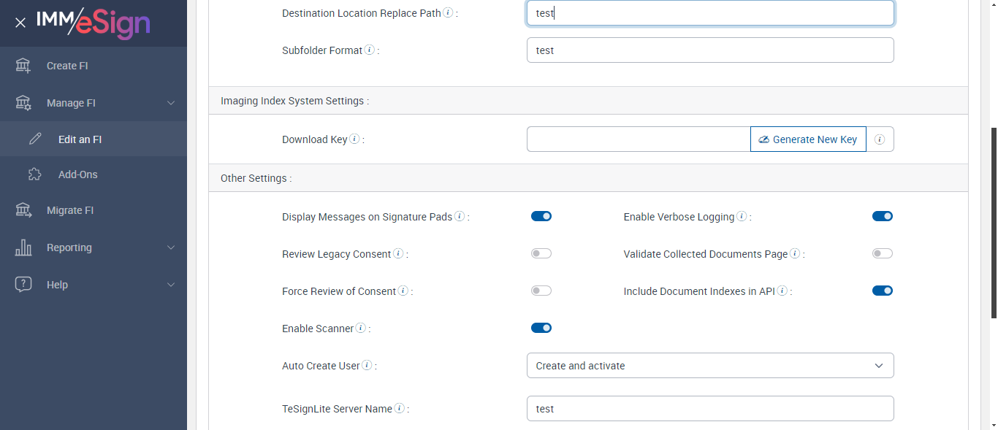Open Create FI from the sidebar
This screenshot has width=998, height=430.
pos(67,66)
